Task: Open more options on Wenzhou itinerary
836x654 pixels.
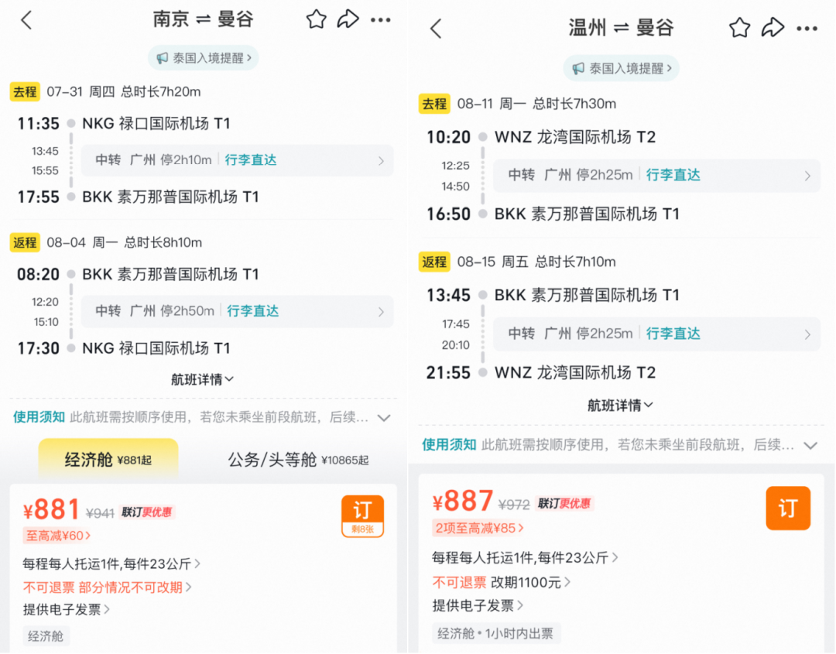Action: [x=807, y=29]
